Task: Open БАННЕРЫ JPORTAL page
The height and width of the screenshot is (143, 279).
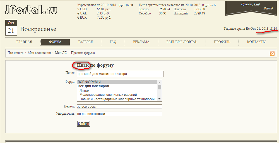Action: pyautogui.click(x=182, y=42)
